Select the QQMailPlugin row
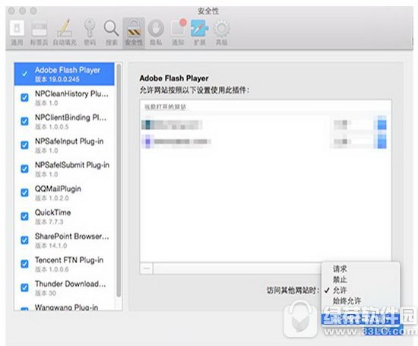418x346 pixels. point(65,192)
